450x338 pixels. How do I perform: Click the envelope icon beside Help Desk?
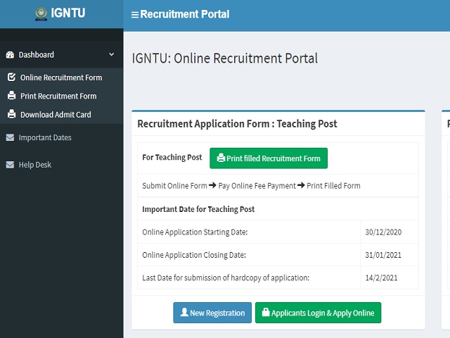click(10, 165)
